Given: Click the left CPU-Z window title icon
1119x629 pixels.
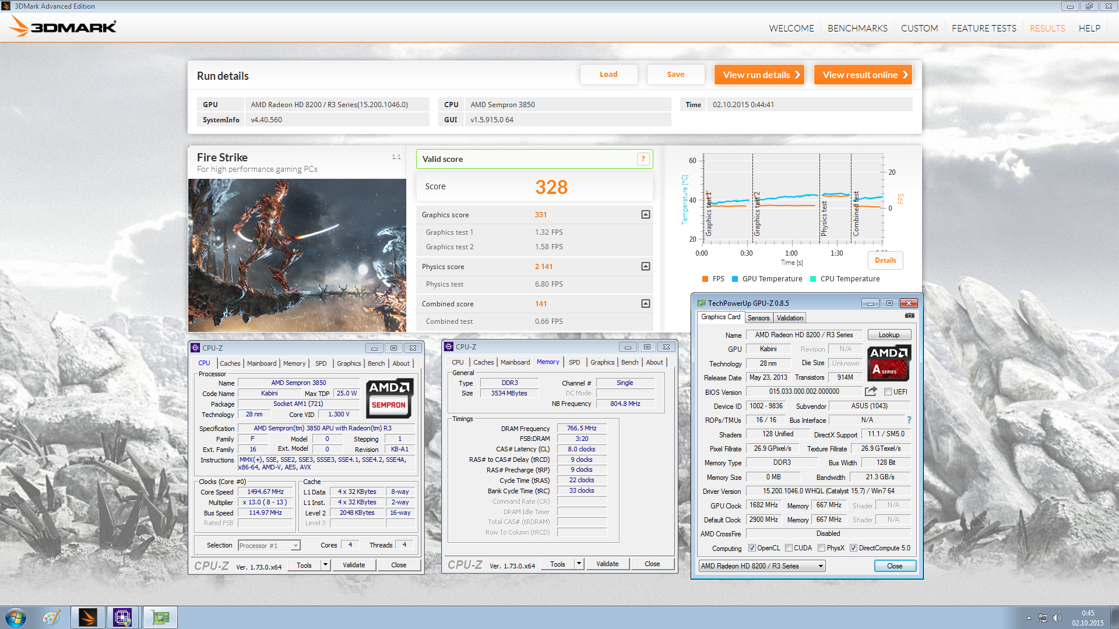Looking at the screenshot, I should click(x=195, y=348).
